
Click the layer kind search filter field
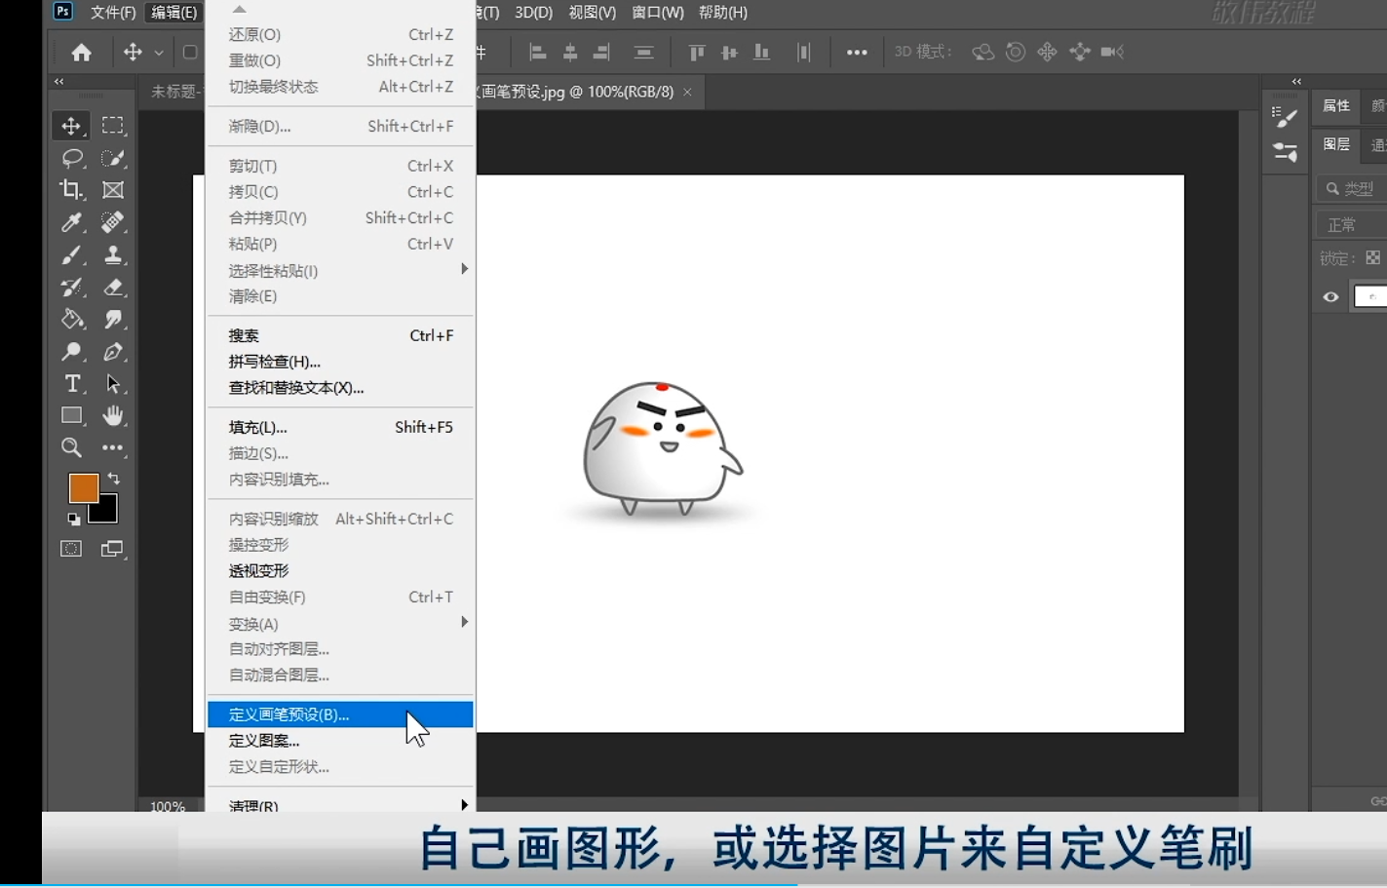pos(1352,188)
